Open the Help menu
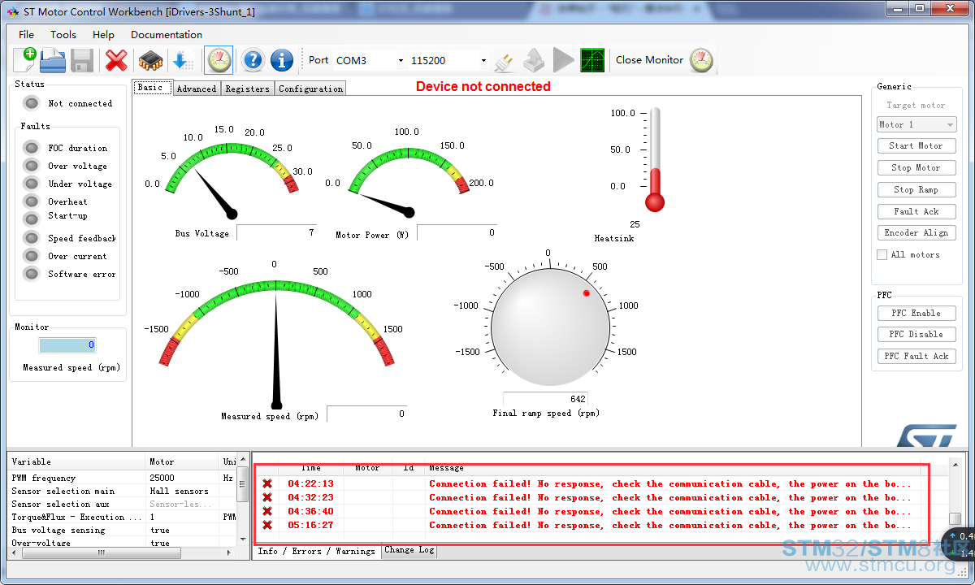The image size is (975, 585). click(x=103, y=35)
